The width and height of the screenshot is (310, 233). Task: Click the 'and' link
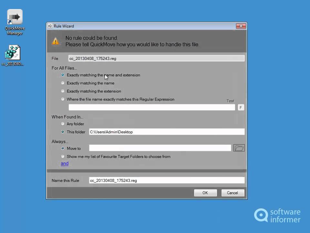tap(65, 163)
